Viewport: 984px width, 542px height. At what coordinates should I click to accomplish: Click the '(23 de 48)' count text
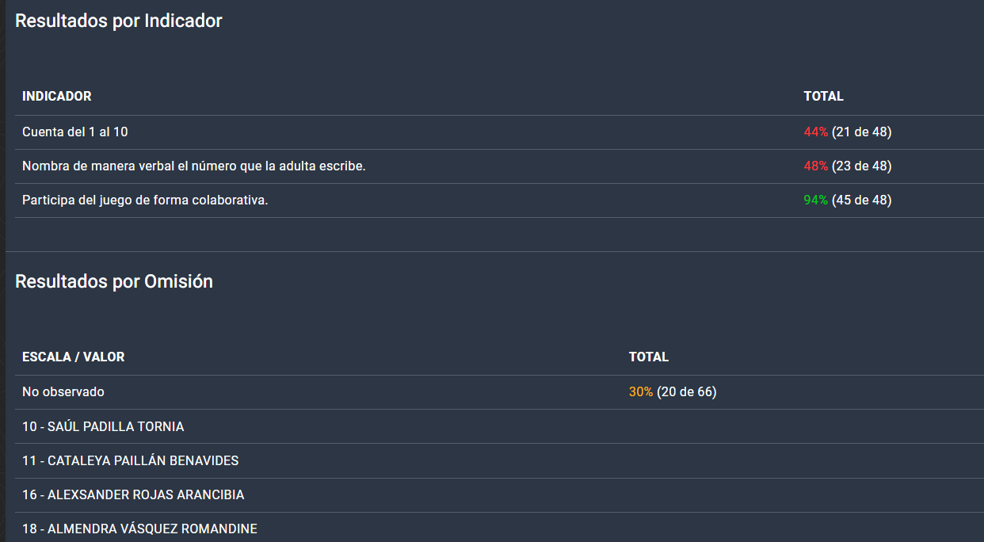[x=861, y=166]
